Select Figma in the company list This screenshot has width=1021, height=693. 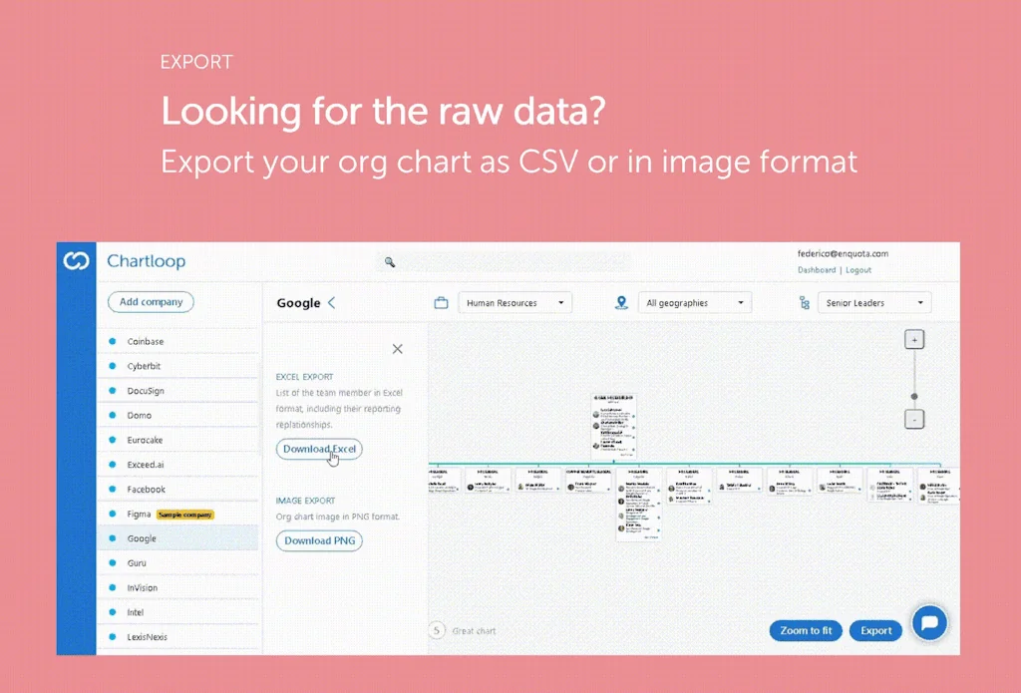pyautogui.click(x=177, y=514)
